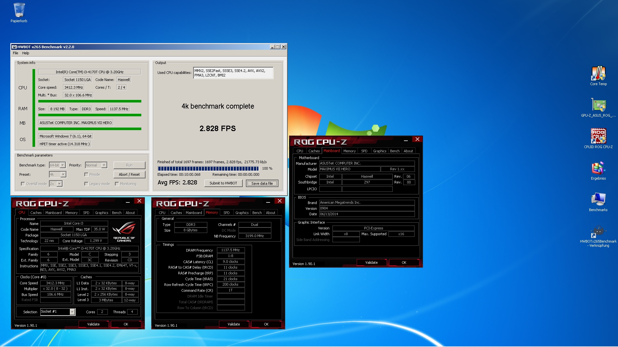Switch to Caches tab in CPU-Z CPU window
Viewport: 618px width, 347px height.
[36, 213]
